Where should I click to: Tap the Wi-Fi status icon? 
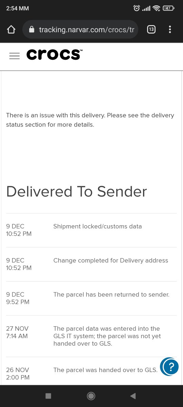tap(156, 8)
